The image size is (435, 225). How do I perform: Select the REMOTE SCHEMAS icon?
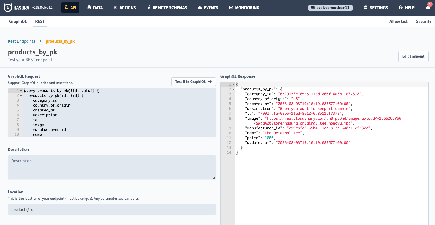149,7
